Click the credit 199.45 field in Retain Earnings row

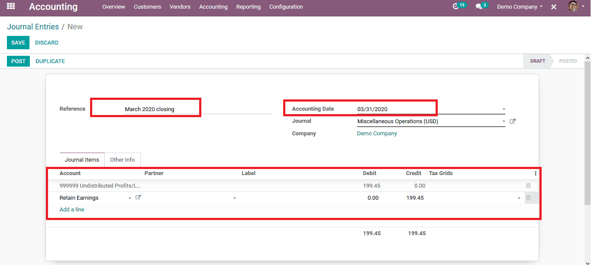[x=404, y=198]
